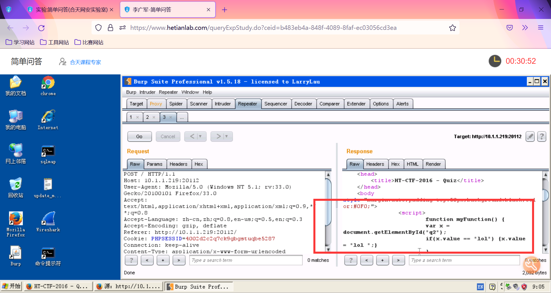Launch the Internet Explorer desktop shortcut
Image resolution: width=551 pixels, height=293 pixels.
tap(48, 120)
